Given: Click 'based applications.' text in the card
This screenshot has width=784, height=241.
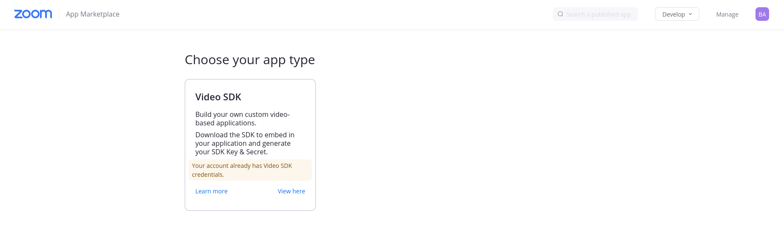Looking at the screenshot, I should 226,123.
